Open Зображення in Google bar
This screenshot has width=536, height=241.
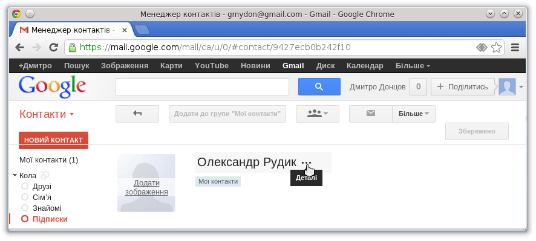pyautogui.click(x=125, y=66)
